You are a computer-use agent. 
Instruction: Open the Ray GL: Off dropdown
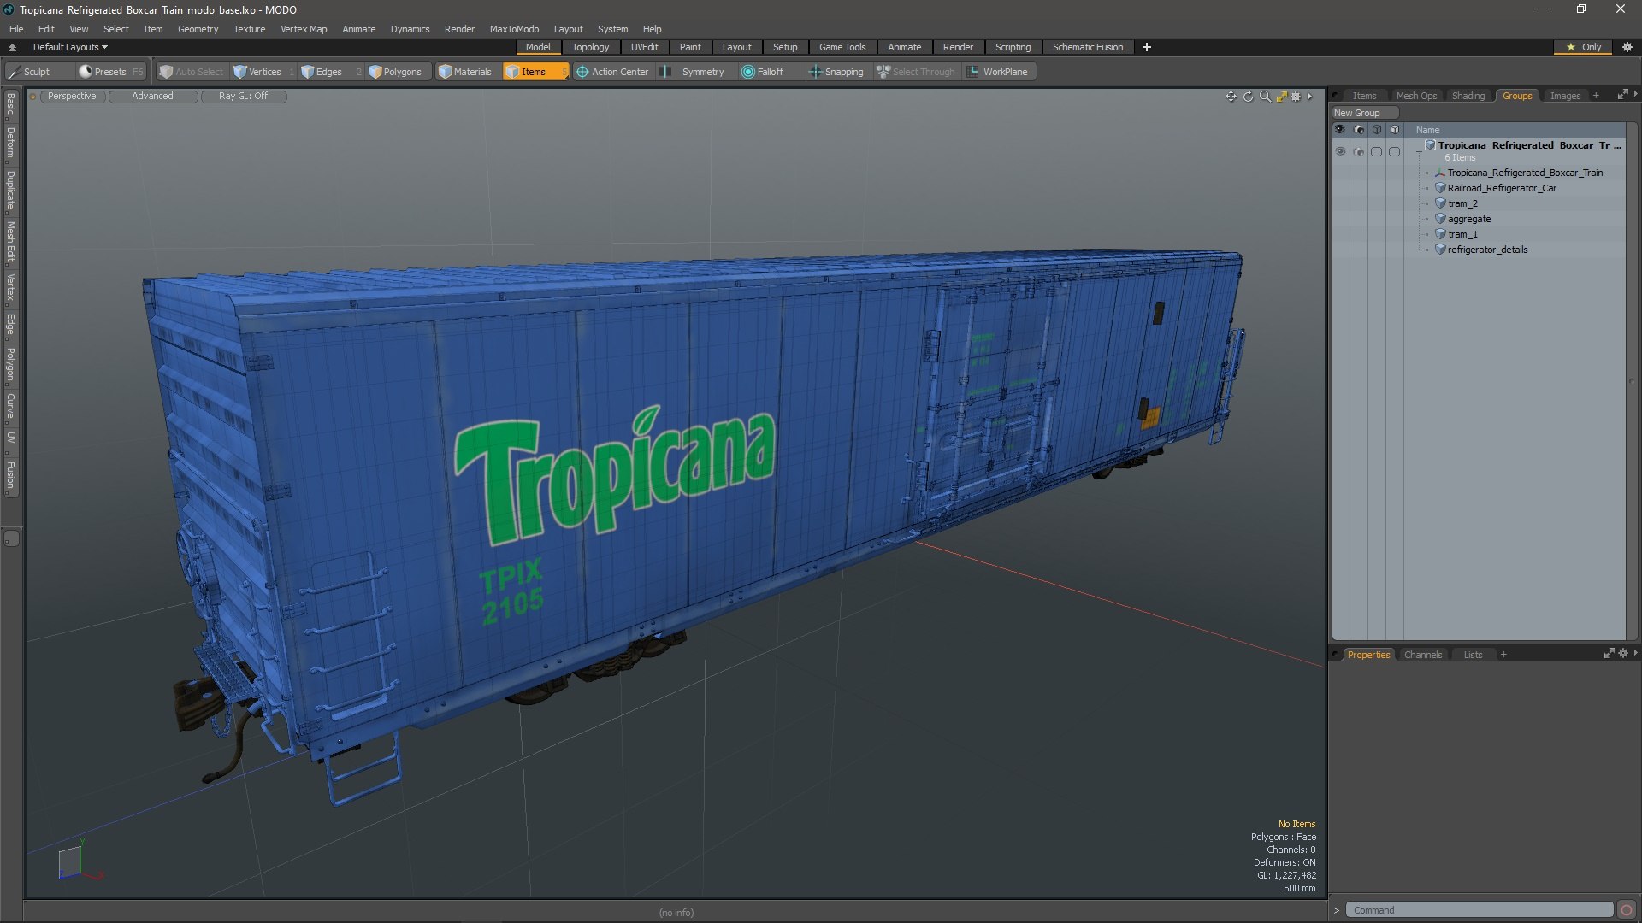click(243, 97)
